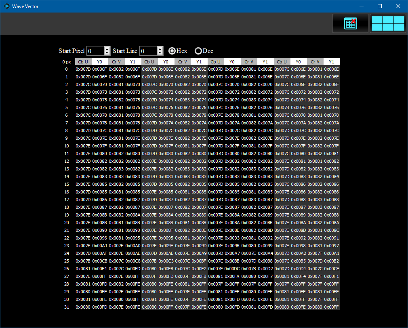The image size is (408, 328).
Task: Maximize the Wave Vector window
Action: coord(379,6)
